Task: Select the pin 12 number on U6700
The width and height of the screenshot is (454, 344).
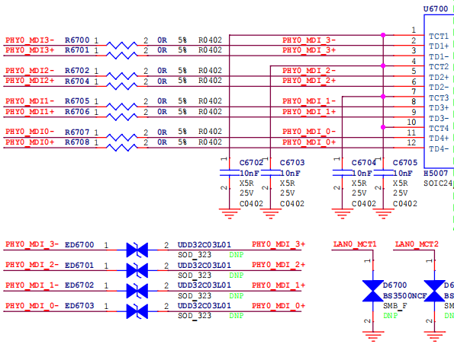Action: pyautogui.click(x=411, y=142)
